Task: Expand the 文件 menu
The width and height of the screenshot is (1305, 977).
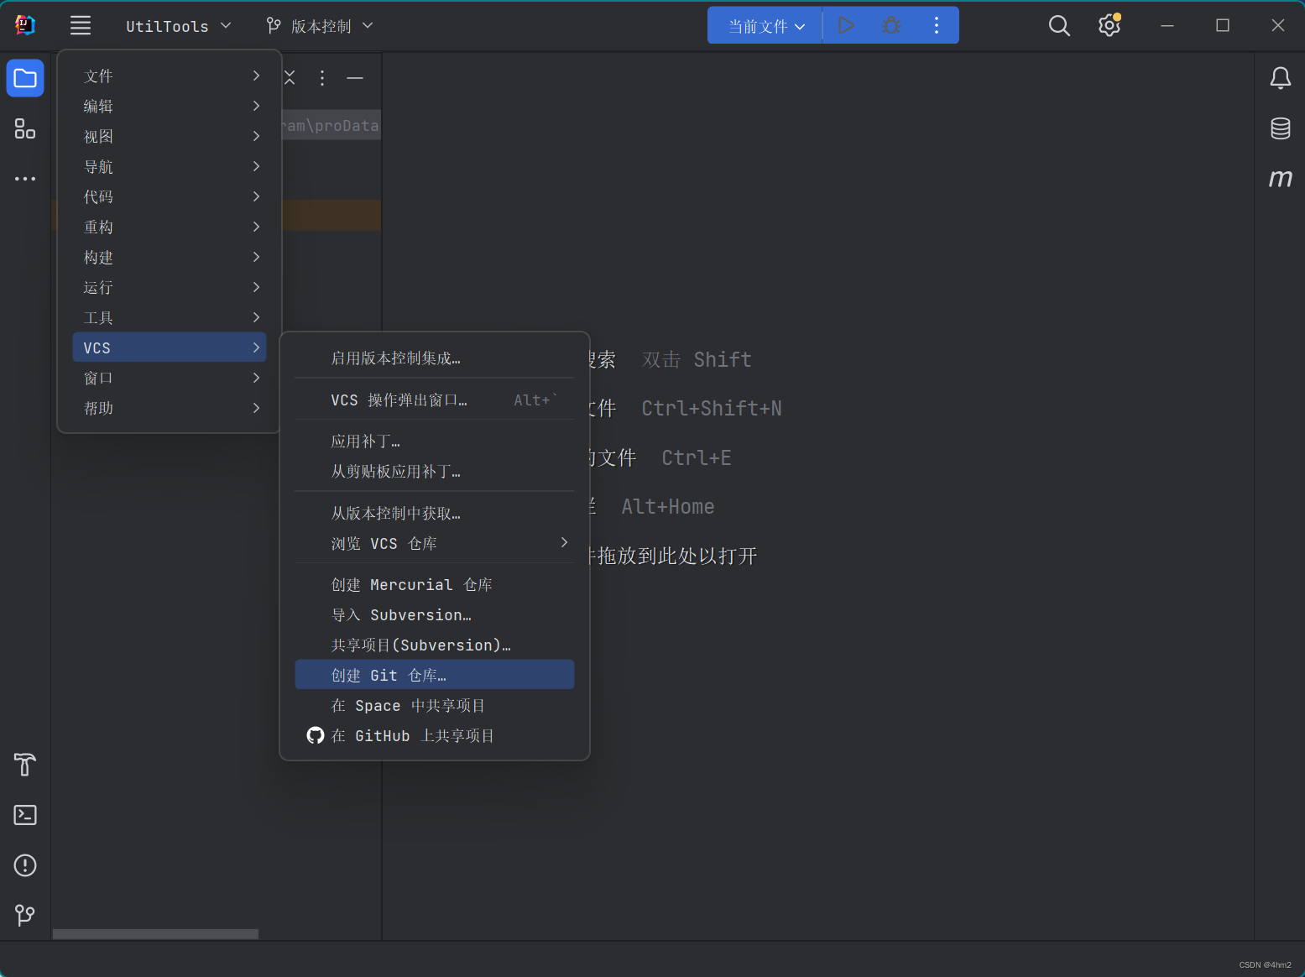Action: point(170,76)
